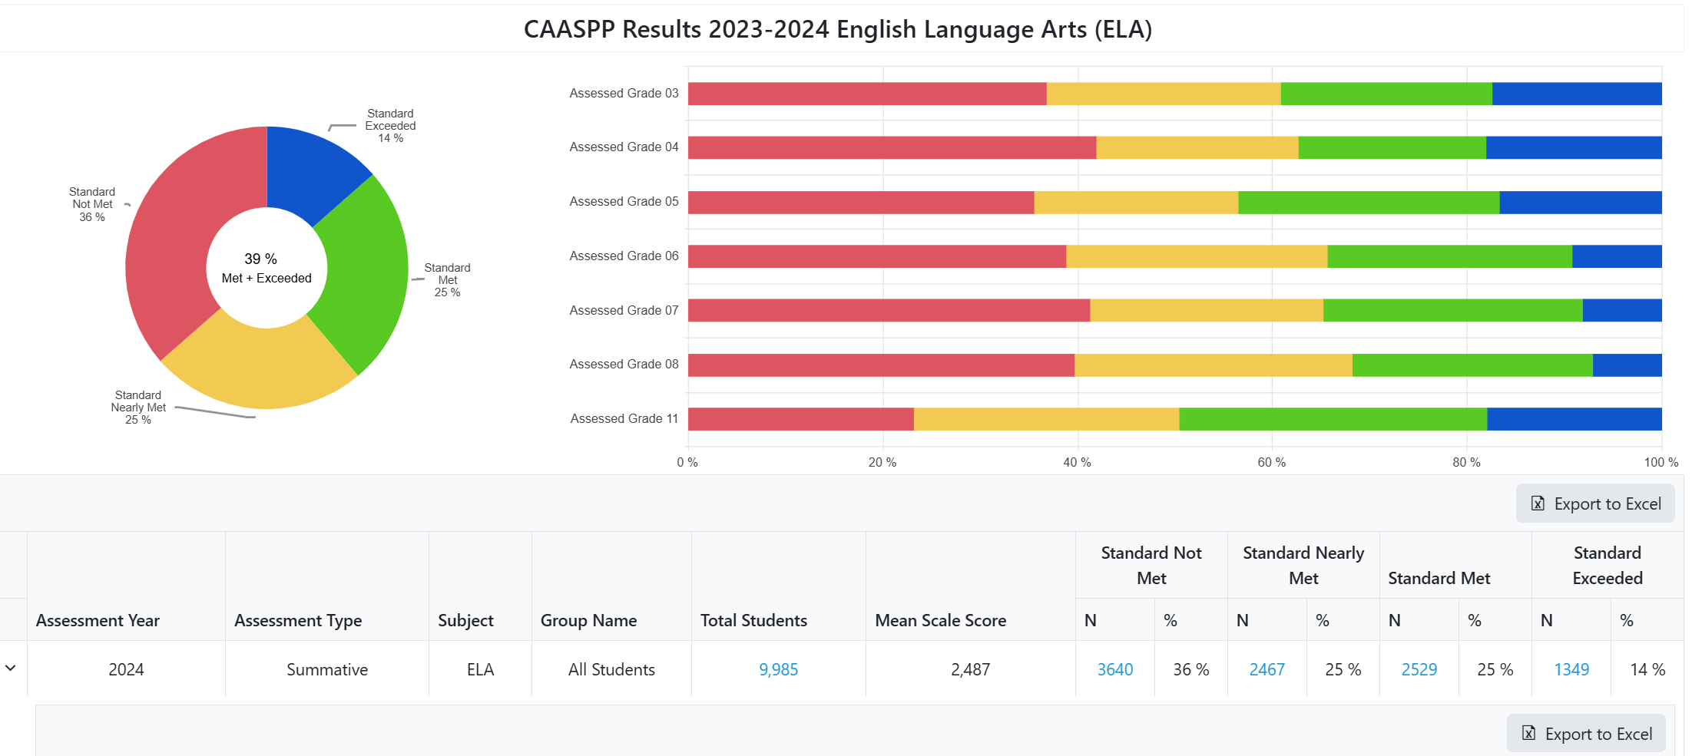1692x756 pixels.
Task: Open the 1349 Standard Exceeded link
Action: (x=1571, y=669)
